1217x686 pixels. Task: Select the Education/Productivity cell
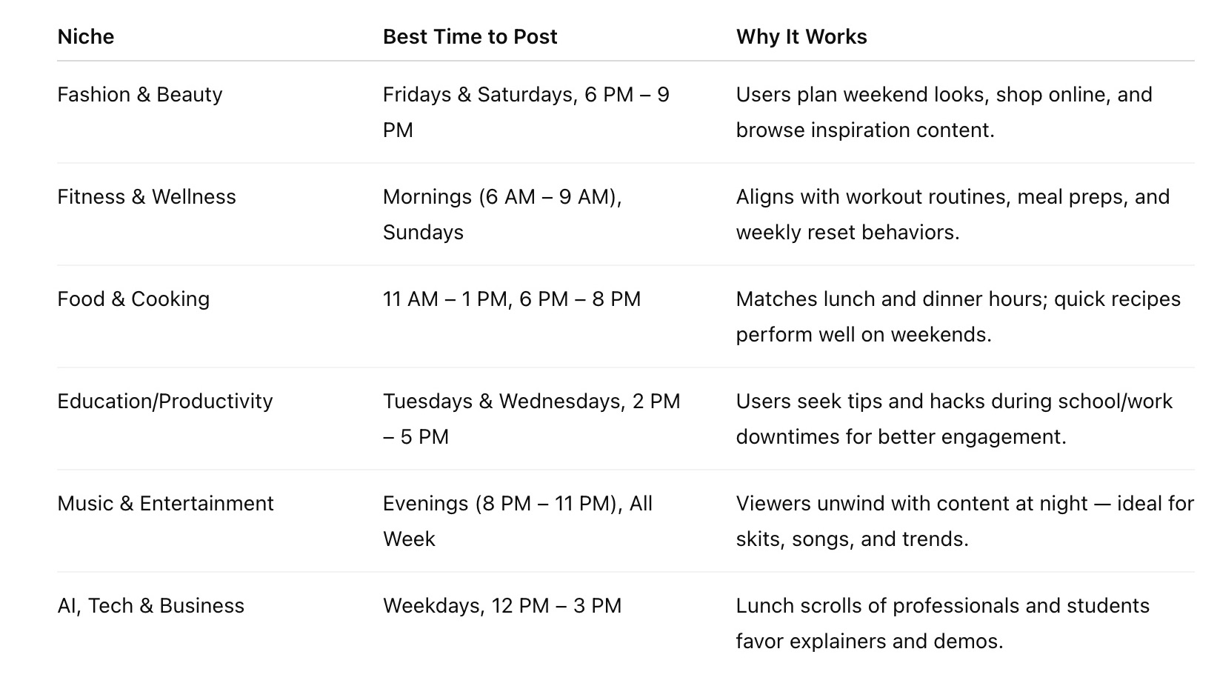pyautogui.click(x=164, y=402)
